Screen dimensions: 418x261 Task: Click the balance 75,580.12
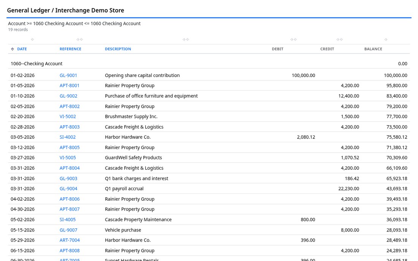tap(397, 137)
